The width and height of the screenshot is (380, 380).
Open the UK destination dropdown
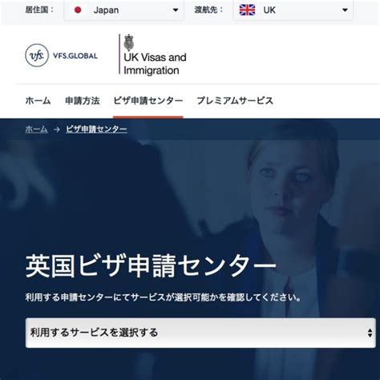point(293,10)
